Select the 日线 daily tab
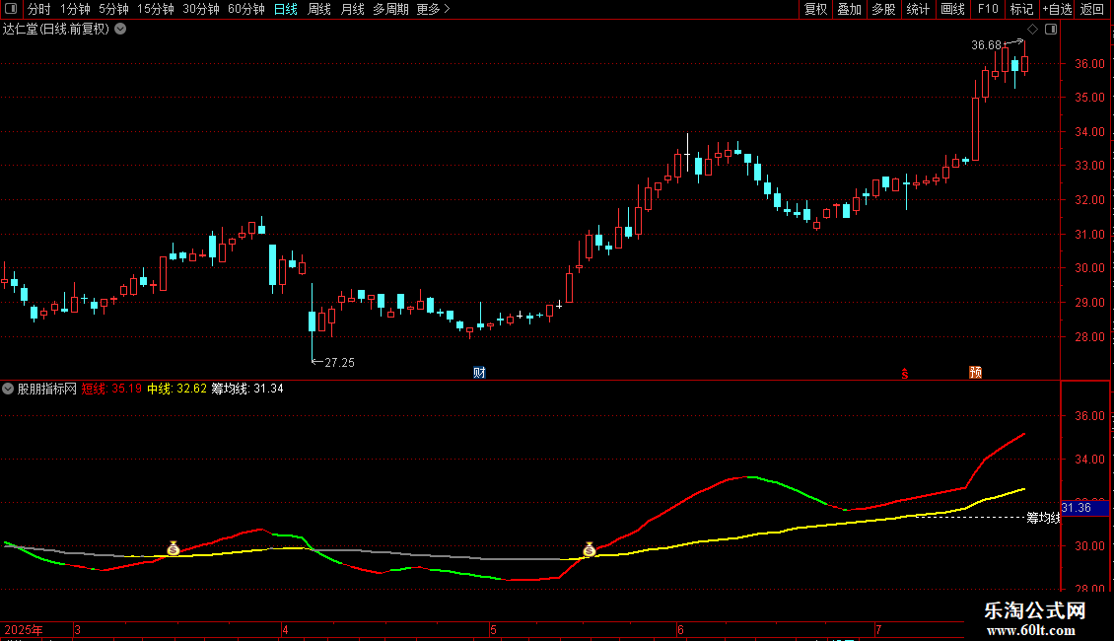Screen dimensions: 1114x641 tap(286, 9)
